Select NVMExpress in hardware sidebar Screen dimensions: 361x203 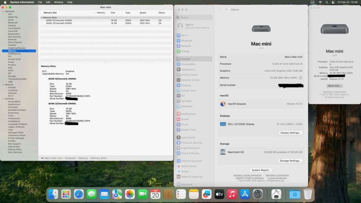point(14,54)
